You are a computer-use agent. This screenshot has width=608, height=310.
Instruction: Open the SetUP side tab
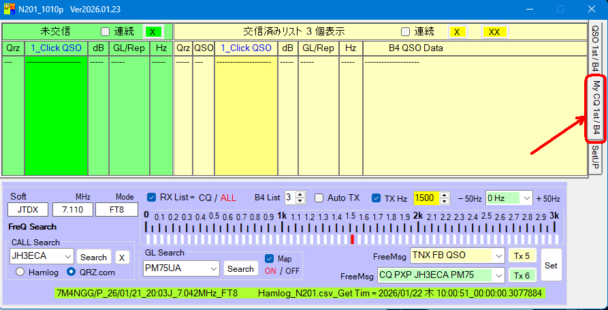click(x=595, y=157)
